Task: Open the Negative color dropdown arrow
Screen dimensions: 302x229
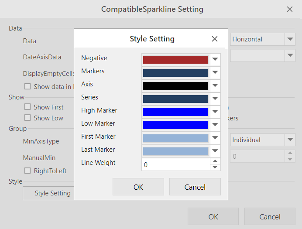Action: 215,60
